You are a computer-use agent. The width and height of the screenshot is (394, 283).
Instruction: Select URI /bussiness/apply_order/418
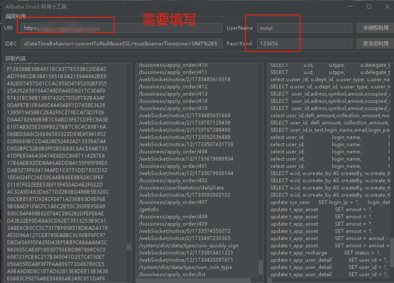tap(173, 101)
